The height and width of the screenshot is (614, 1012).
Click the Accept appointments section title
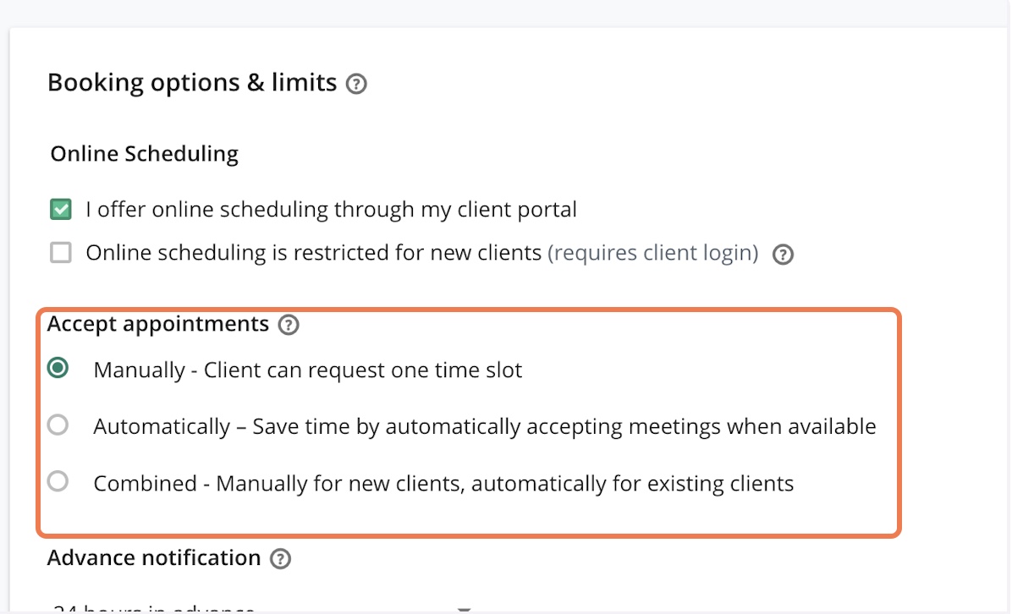pos(158,324)
